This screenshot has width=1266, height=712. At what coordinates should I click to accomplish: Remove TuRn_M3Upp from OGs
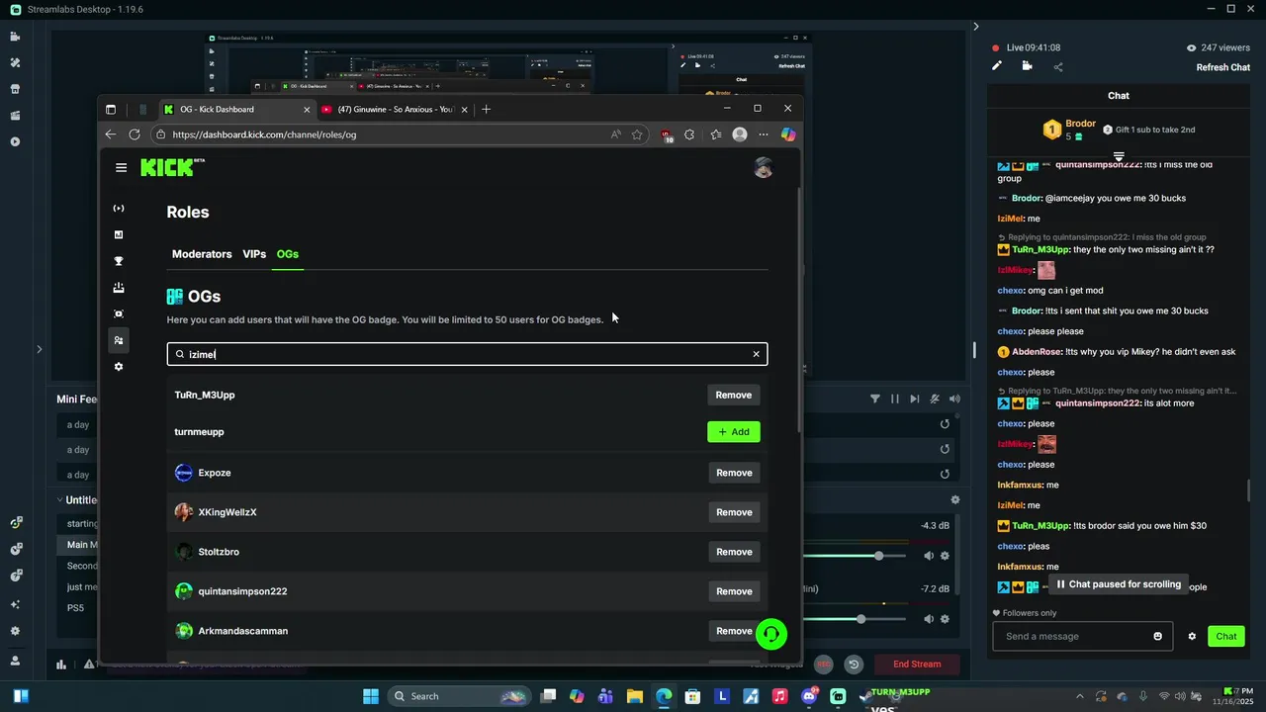pyautogui.click(x=734, y=395)
